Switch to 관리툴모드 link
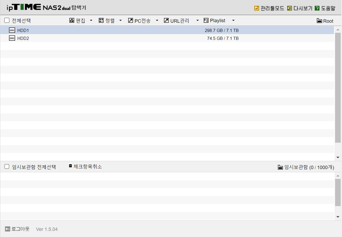The image size is (342, 237). click(x=272, y=8)
